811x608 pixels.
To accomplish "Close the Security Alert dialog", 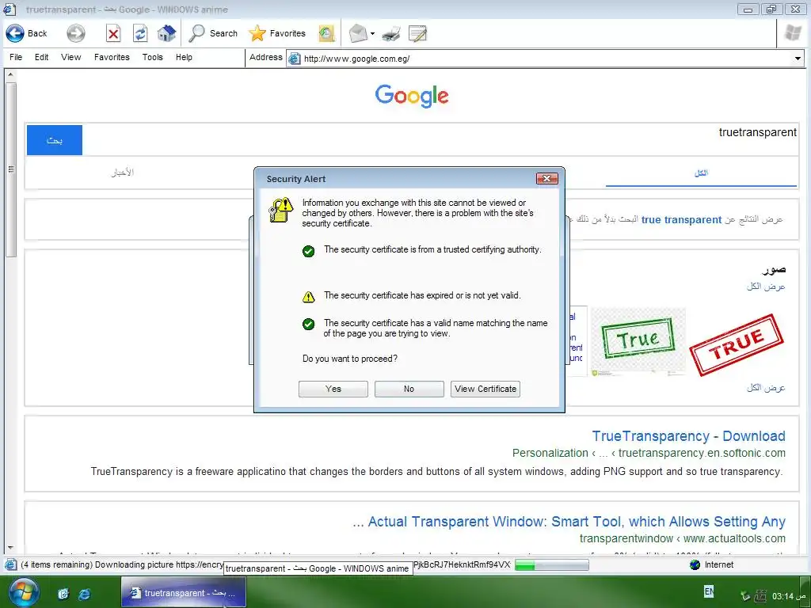I will coord(546,178).
